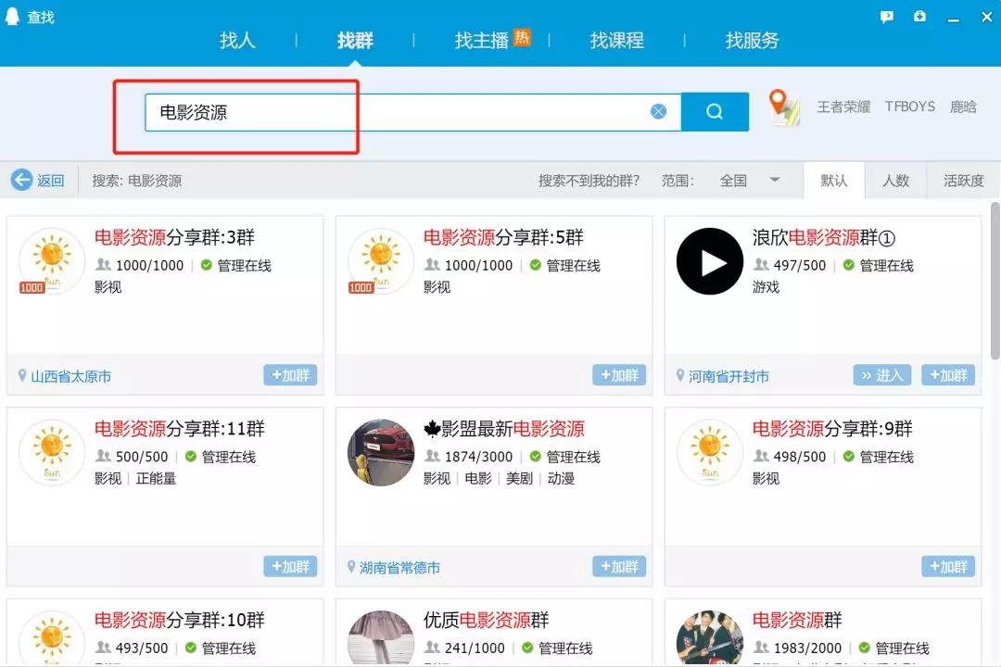
Task: Switch to the 找人 tab
Action: pos(237,40)
